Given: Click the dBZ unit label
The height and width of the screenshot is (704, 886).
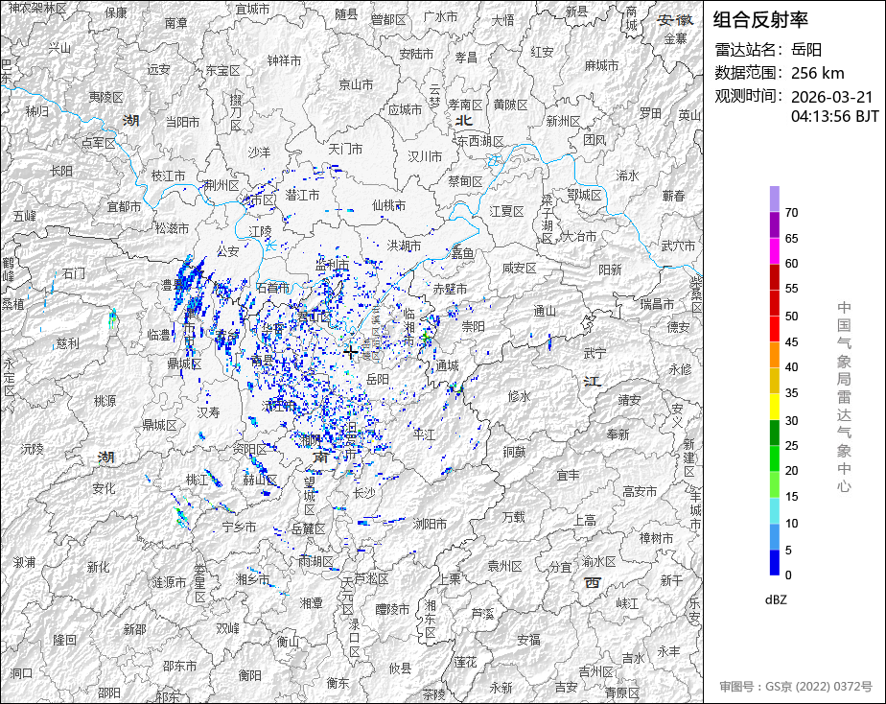Looking at the screenshot, I should (776, 600).
